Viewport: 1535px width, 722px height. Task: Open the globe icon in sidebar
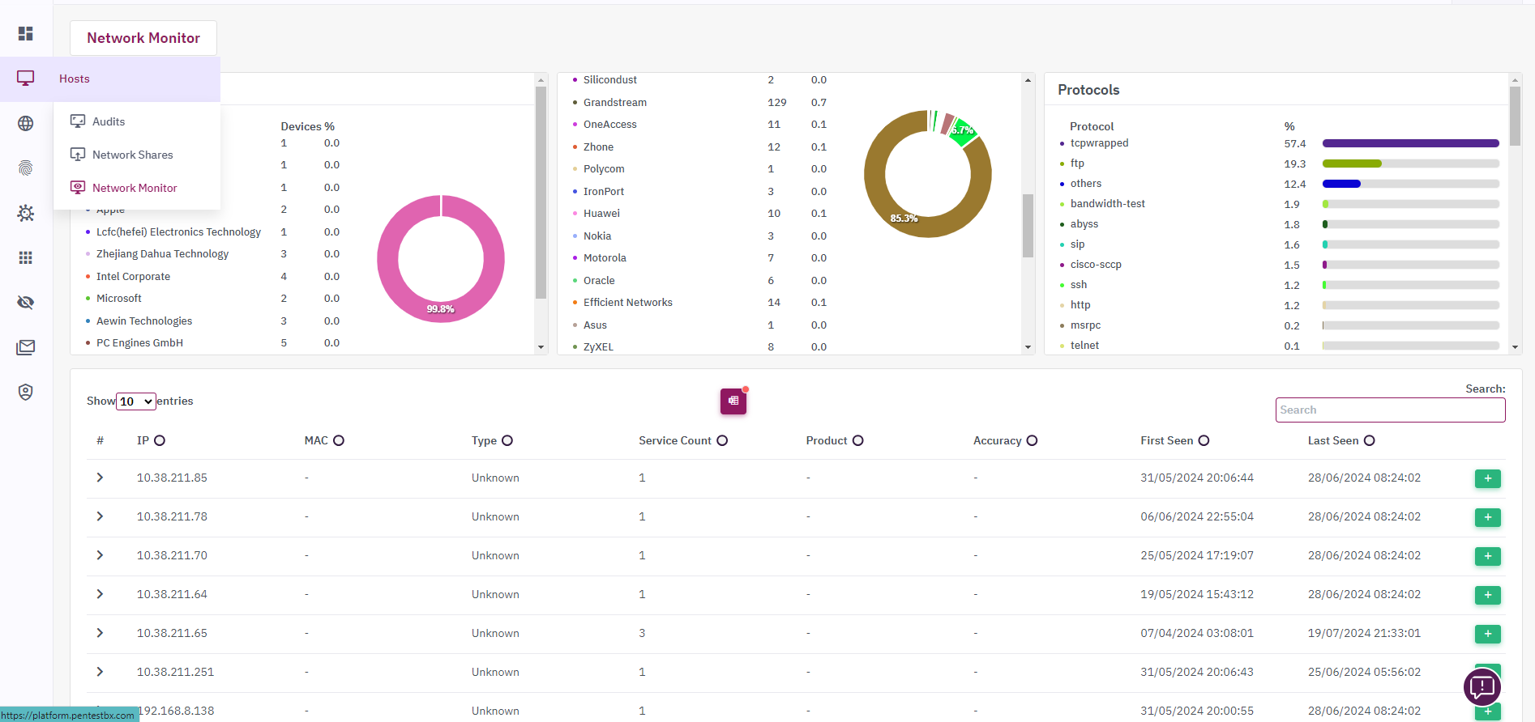click(26, 123)
